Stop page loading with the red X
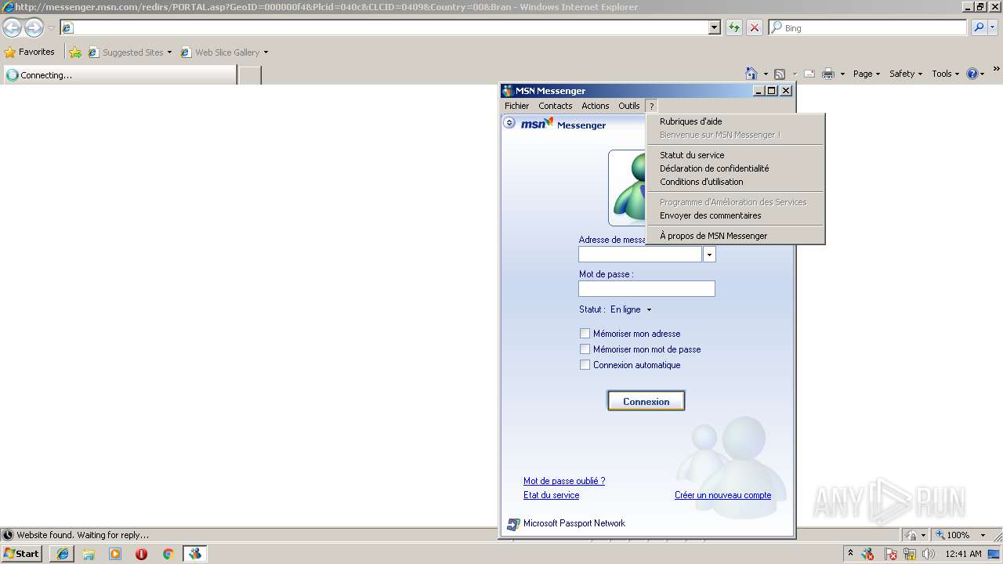Image resolution: width=1003 pixels, height=564 pixels. tap(754, 27)
